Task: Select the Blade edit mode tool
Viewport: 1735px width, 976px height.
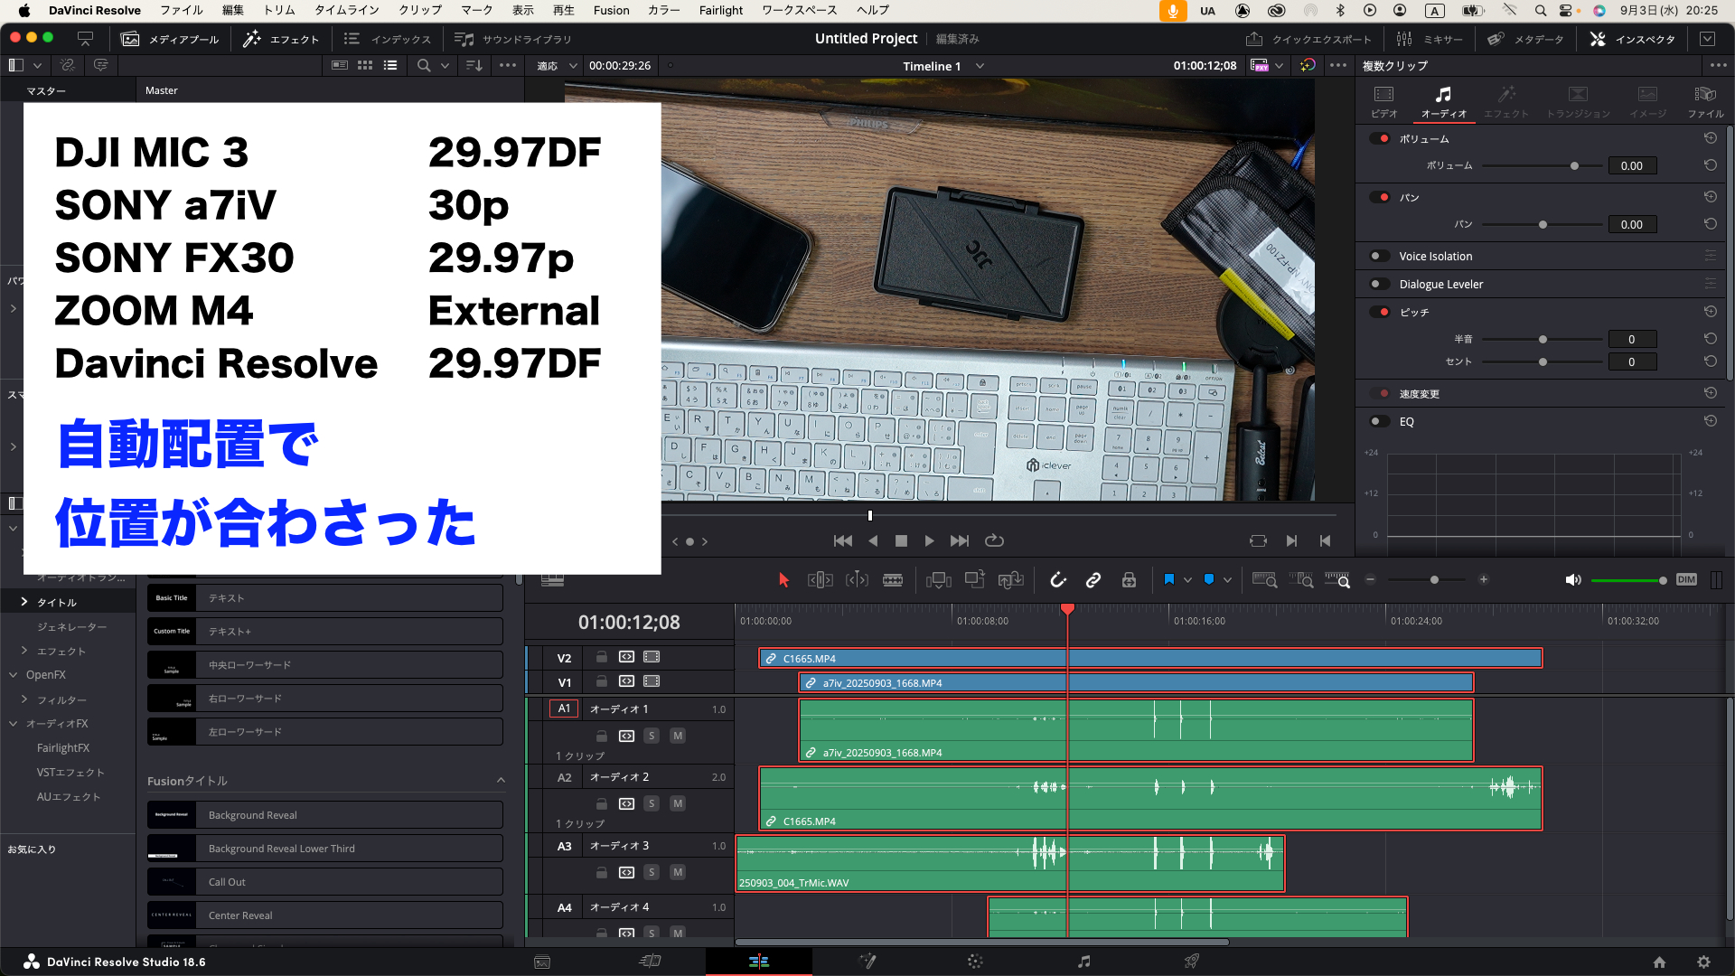Action: [892, 580]
